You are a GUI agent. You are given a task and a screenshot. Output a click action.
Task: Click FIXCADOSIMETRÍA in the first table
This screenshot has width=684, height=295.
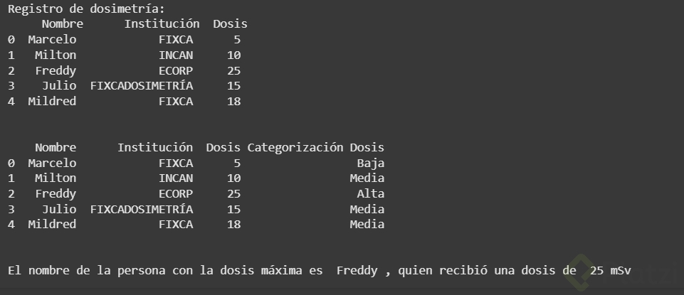pos(141,86)
